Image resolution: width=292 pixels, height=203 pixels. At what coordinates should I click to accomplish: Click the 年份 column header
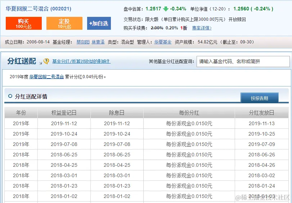click(x=21, y=113)
